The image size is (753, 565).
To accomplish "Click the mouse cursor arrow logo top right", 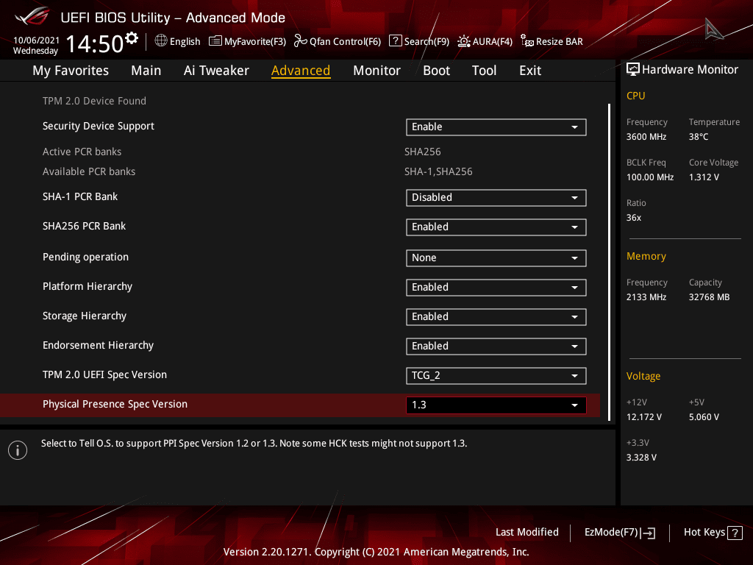I will [x=714, y=29].
